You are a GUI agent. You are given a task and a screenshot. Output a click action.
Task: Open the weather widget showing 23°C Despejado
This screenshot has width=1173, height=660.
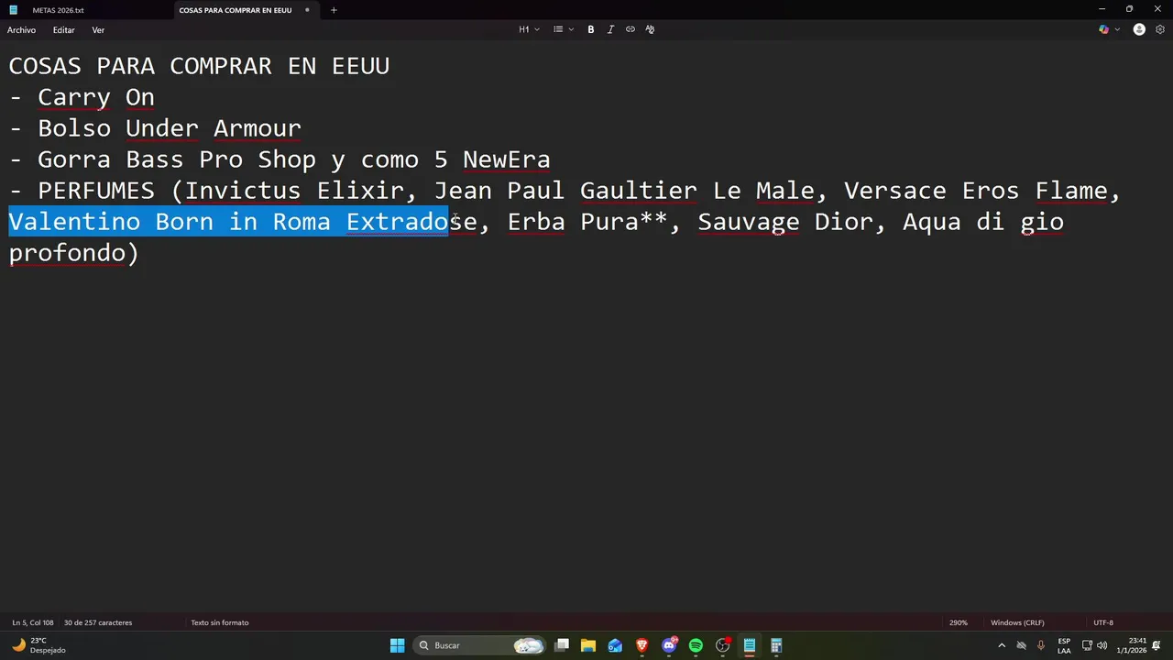40,645
